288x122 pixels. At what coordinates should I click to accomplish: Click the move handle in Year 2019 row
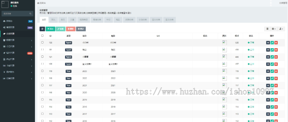pyautogui.click(x=268, y=100)
